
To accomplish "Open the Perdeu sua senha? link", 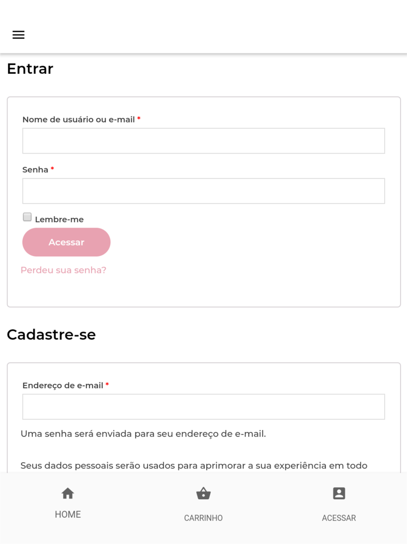I will (x=63, y=270).
